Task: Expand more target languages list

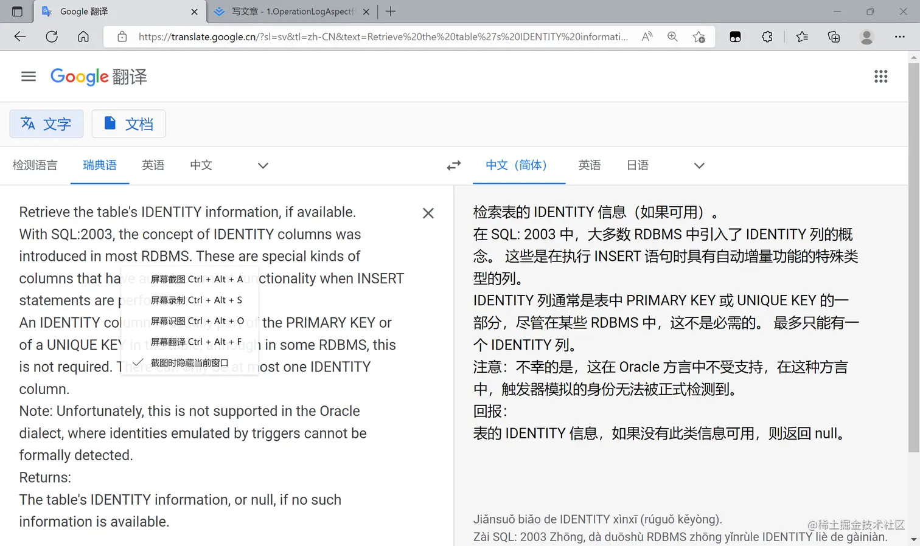Action: pos(699,165)
